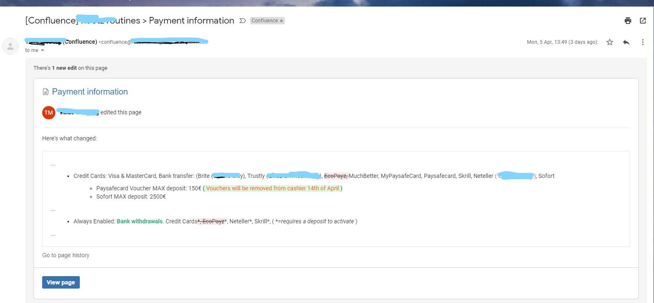The width and height of the screenshot is (654, 303).
Task: Click the '1 new edit' notification text
Action: click(64, 68)
